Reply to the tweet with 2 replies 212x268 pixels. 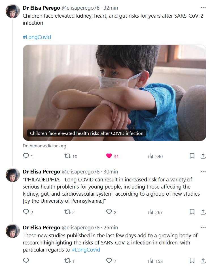[x=26, y=212]
